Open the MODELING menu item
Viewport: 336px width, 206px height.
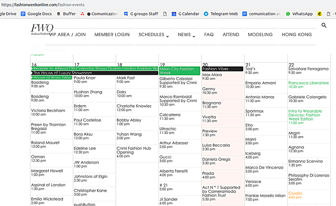260,34
